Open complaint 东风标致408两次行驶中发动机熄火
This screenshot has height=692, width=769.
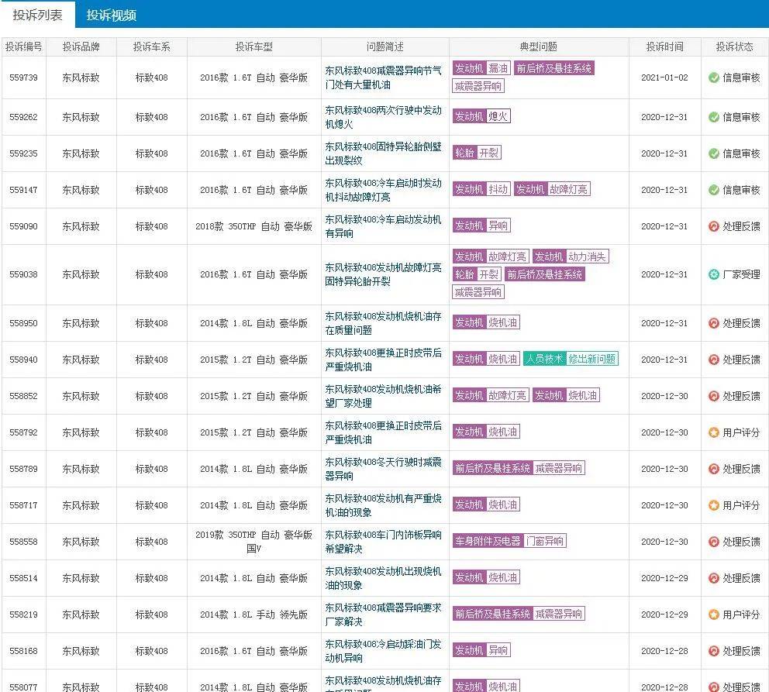tap(383, 117)
